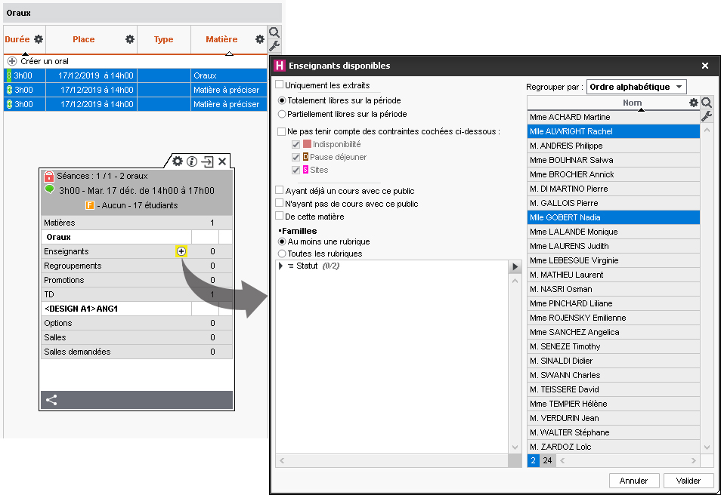Sort by the Nom column header
Viewport: 721px width, 495px height.
(633, 103)
